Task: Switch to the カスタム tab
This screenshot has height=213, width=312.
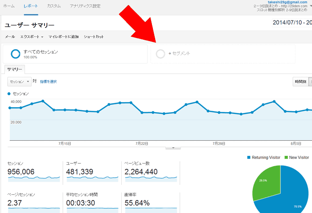Action: [x=54, y=6]
